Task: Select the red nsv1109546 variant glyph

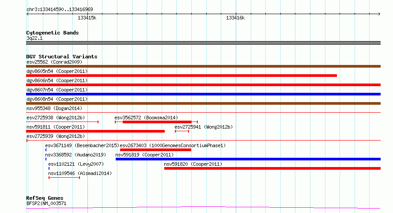Action: (x=64, y=178)
